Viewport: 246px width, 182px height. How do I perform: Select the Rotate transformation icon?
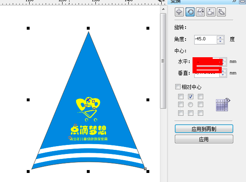pyautogui.click(x=190, y=12)
